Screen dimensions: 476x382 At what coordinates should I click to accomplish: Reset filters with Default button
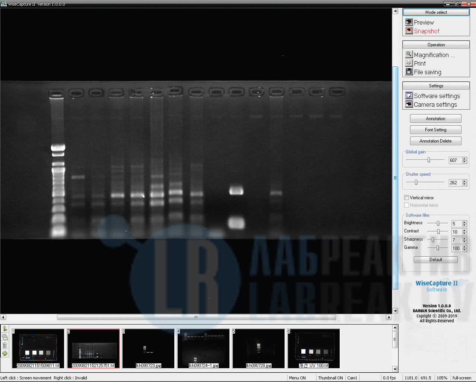435,260
